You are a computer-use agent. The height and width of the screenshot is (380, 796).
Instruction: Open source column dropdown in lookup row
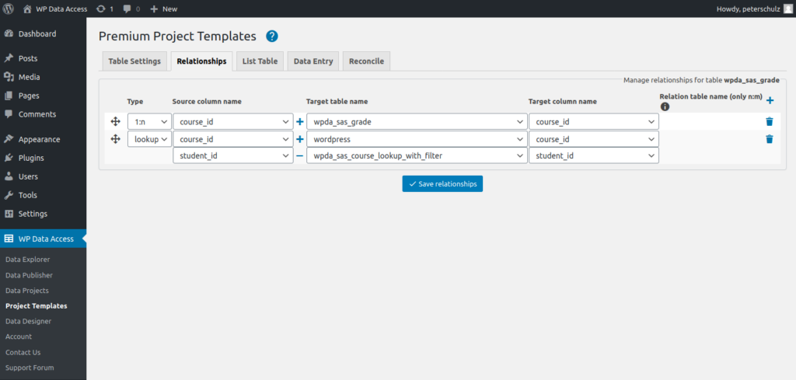click(233, 139)
